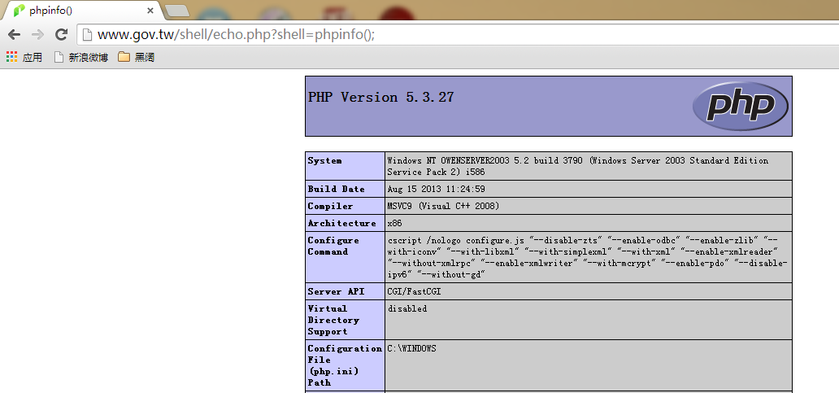Close the phpinfo() tab

click(150, 11)
